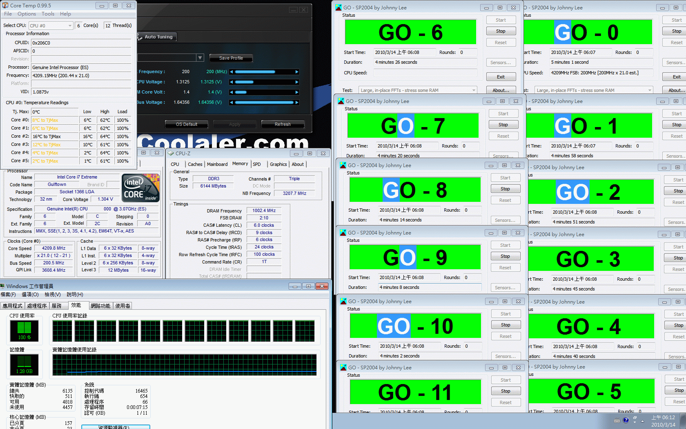Screen dimensions: 686x429
Task: Increase Frequency with its right arrow
Action: pos(297,72)
